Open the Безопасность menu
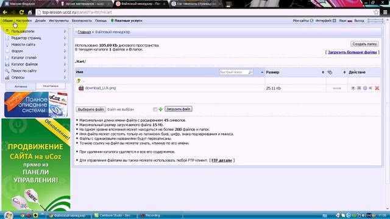The height and width of the screenshot is (219, 390). (x=82, y=21)
